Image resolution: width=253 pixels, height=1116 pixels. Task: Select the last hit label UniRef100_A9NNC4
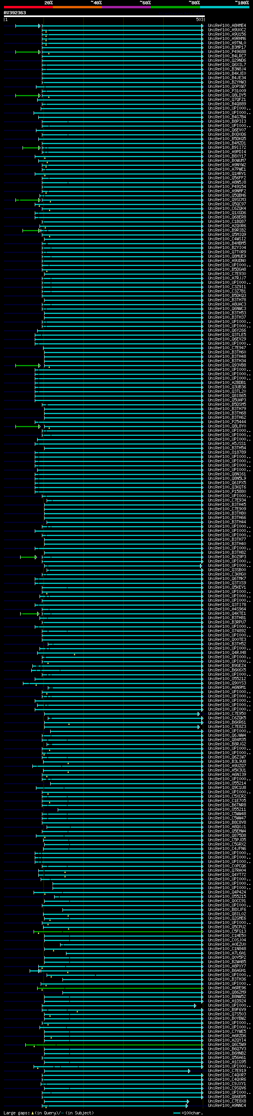coord(227,1106)
